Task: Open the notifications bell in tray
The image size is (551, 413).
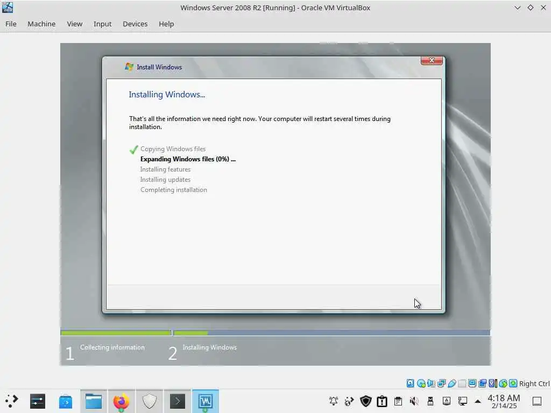Action: point(334,401)
